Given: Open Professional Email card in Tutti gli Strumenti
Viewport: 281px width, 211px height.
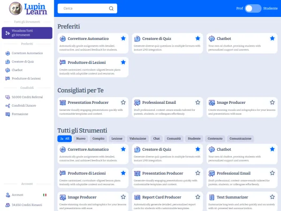Looking at the screenshot, I should click(242, 178).
